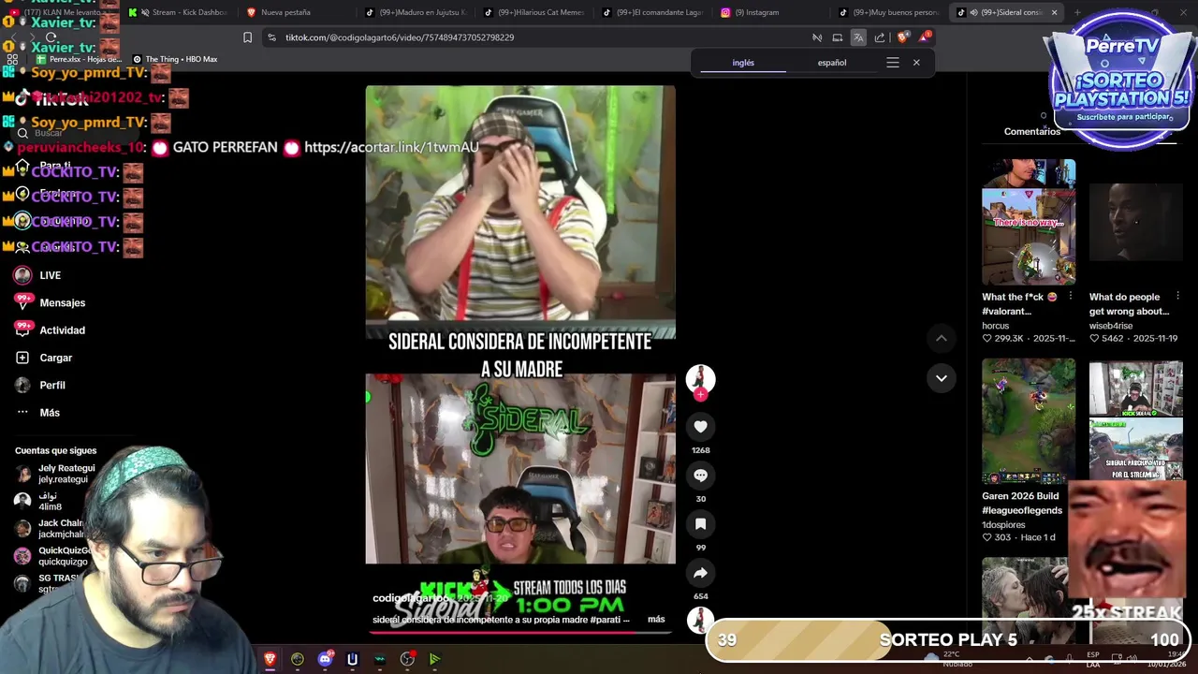Click the bookmark icon left of the URL

pos(247,37)
